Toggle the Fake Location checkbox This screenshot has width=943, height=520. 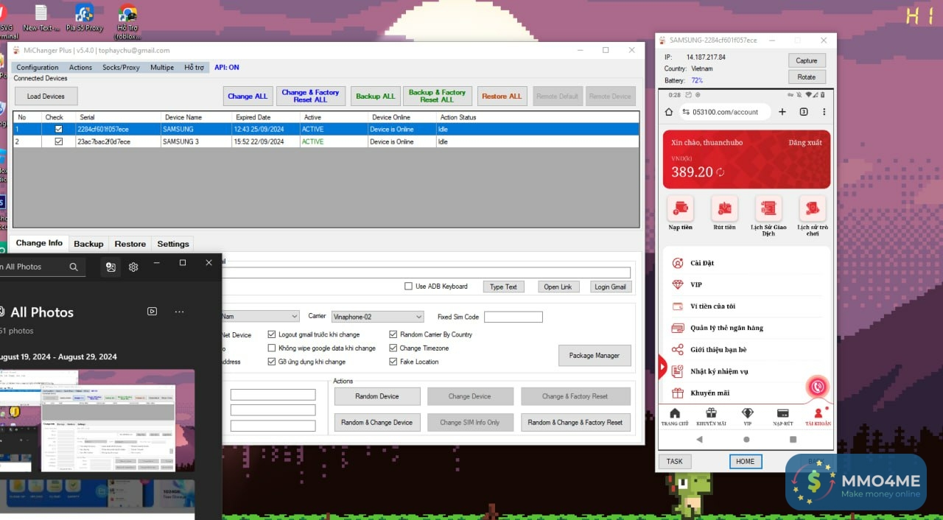393,362
